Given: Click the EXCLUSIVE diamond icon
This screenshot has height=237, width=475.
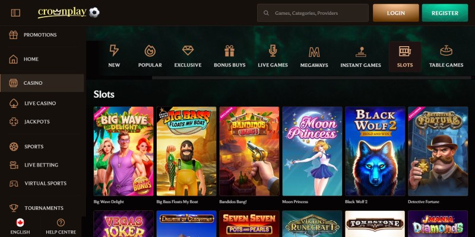Looking at the screenshot, I should pyautogui.click(x=188, y=50).
